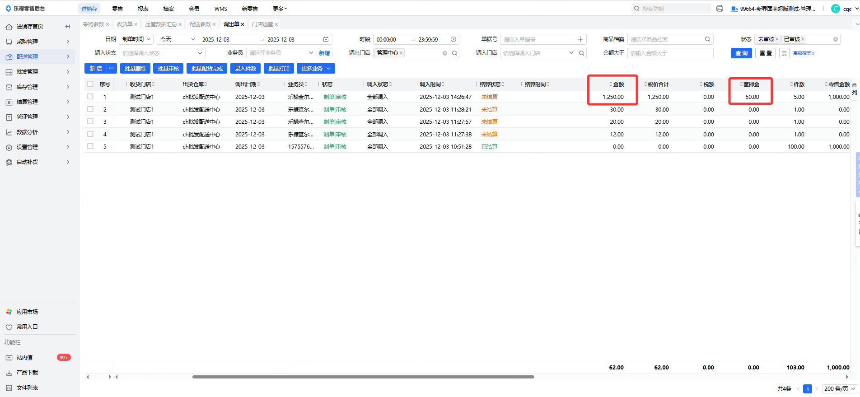The width and height of the screenshot is (860, 397).
Task: Click the 批量审核 button
Action: (x=168, y=69)
